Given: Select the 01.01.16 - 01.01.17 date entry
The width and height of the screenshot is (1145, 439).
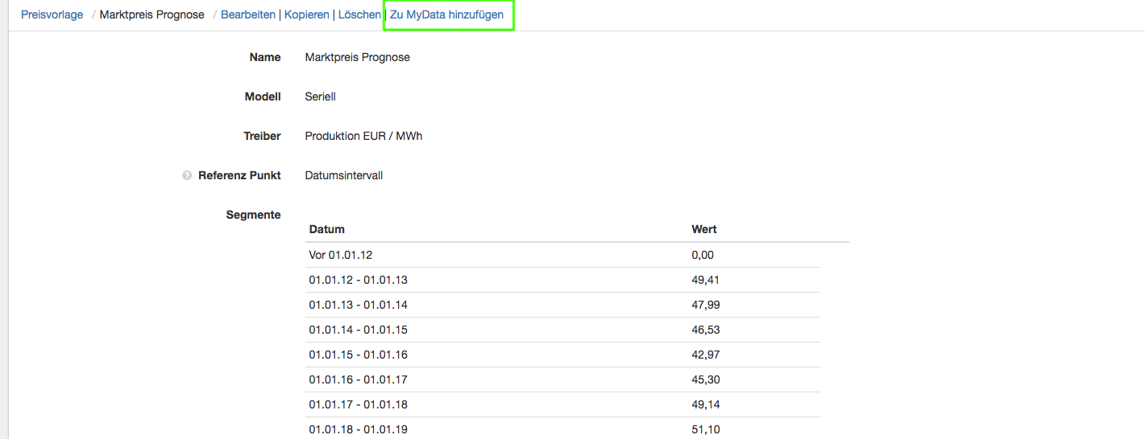Looking at the screenshot, I should tap(358, 380).
